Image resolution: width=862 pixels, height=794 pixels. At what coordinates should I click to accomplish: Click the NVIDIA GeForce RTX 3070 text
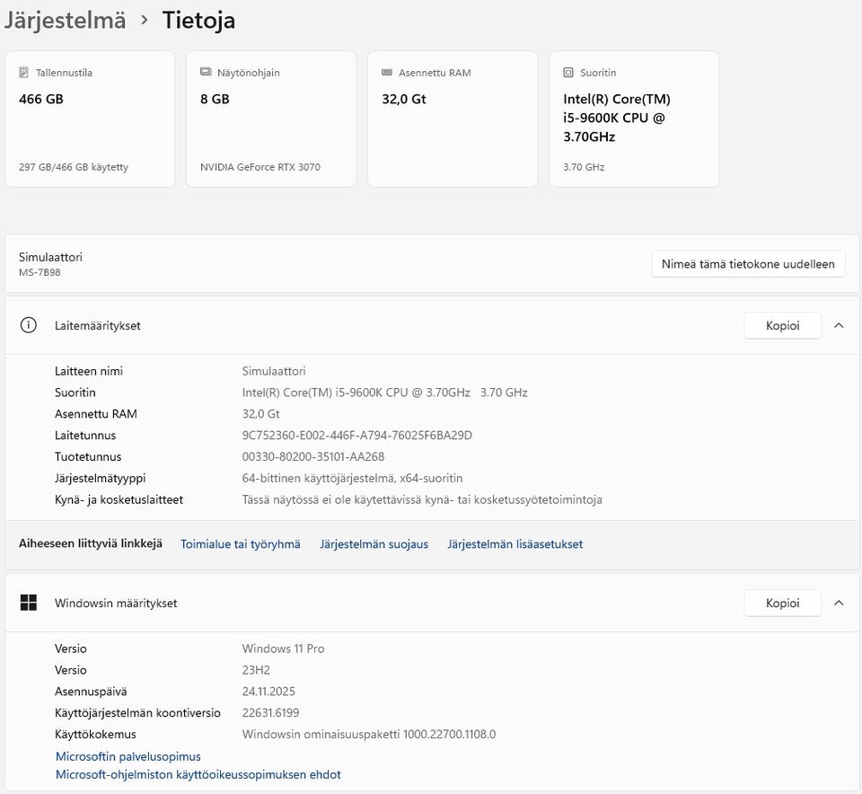point(260,167)
